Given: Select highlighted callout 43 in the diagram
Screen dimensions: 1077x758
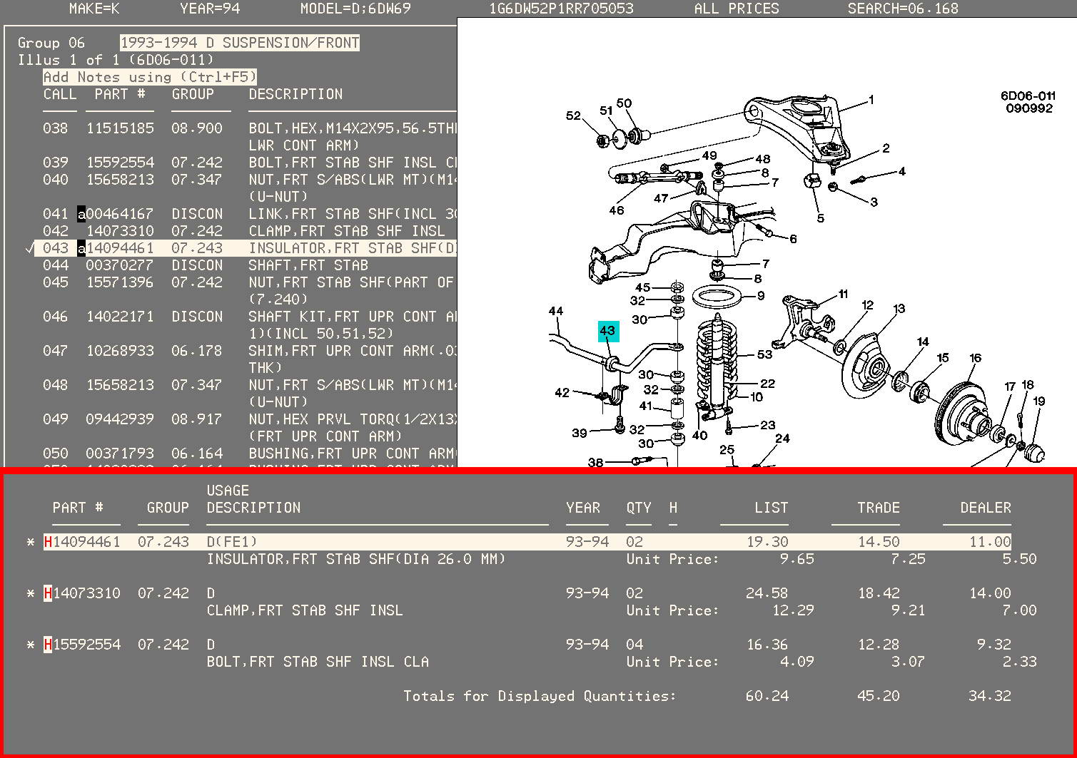Looking at the screenshot, I should tap(607, 331).
